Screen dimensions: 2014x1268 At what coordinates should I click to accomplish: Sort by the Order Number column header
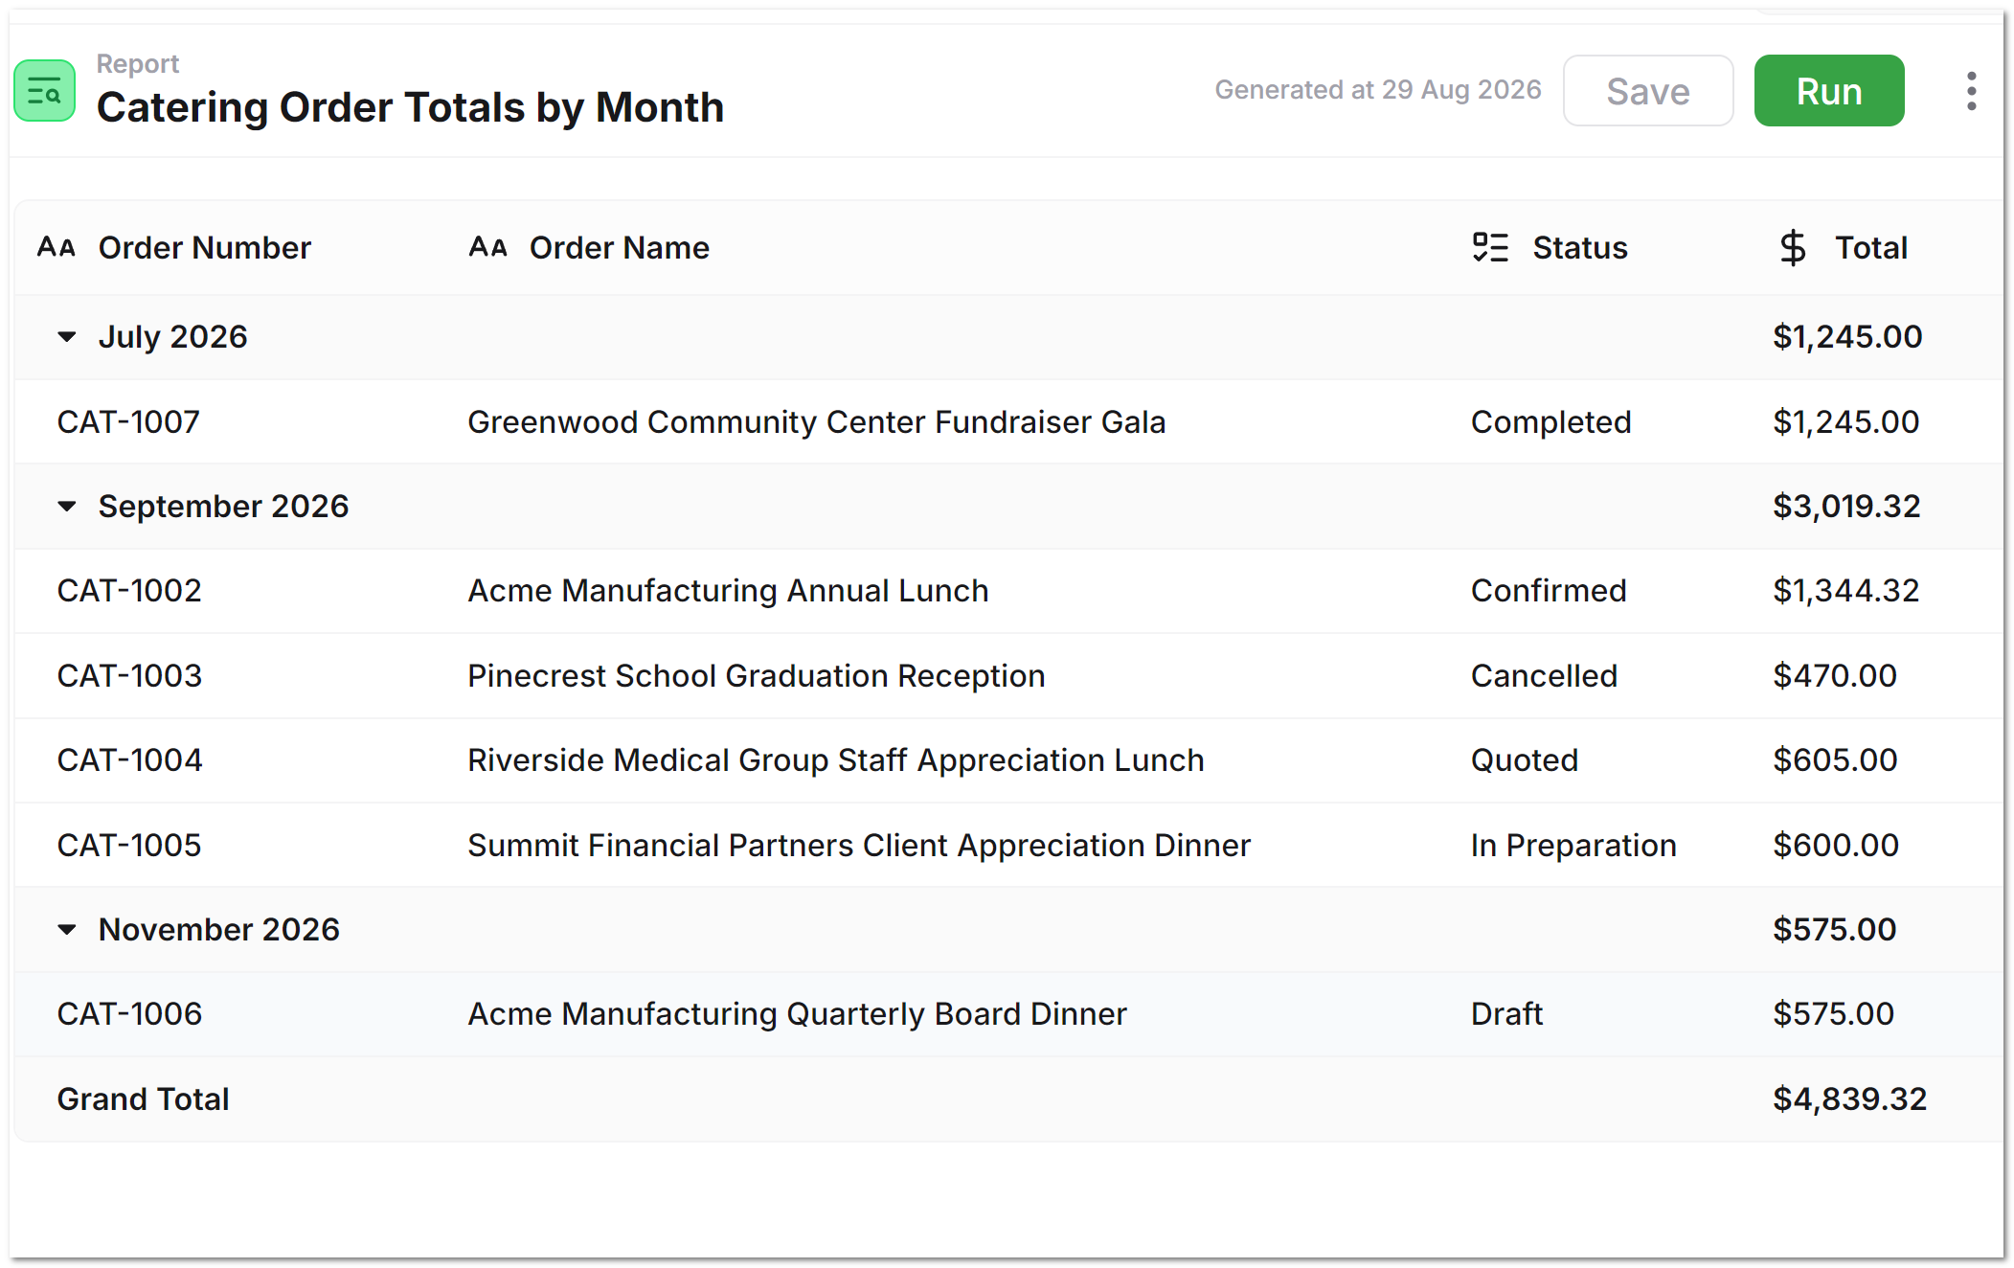coord(204,247)
